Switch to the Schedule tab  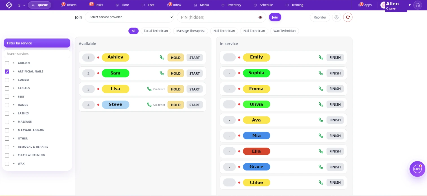point(263,5)
